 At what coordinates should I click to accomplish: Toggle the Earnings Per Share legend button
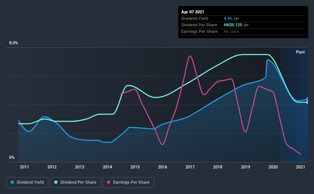pyautogui.click(x=129, y=183)
